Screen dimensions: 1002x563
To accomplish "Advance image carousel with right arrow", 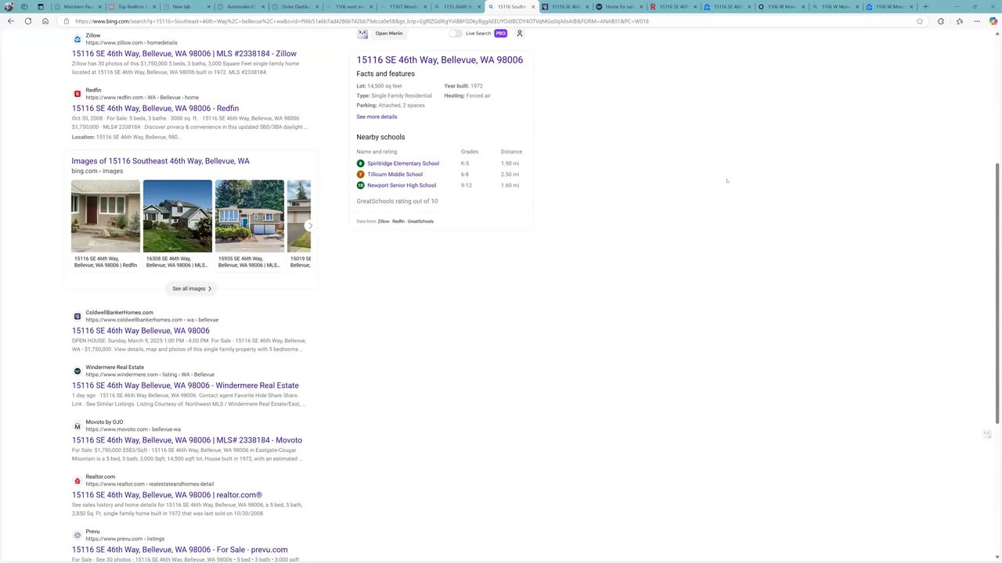I will click(x=310, y=225).
